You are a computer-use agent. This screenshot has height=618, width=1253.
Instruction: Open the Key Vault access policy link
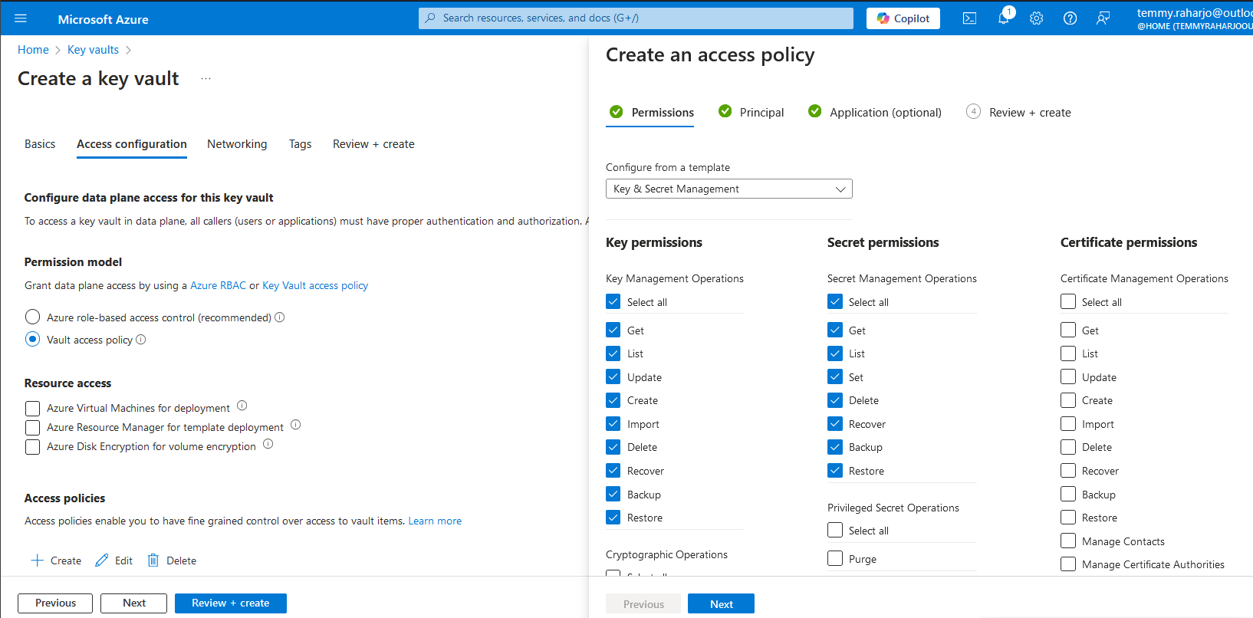315,285
